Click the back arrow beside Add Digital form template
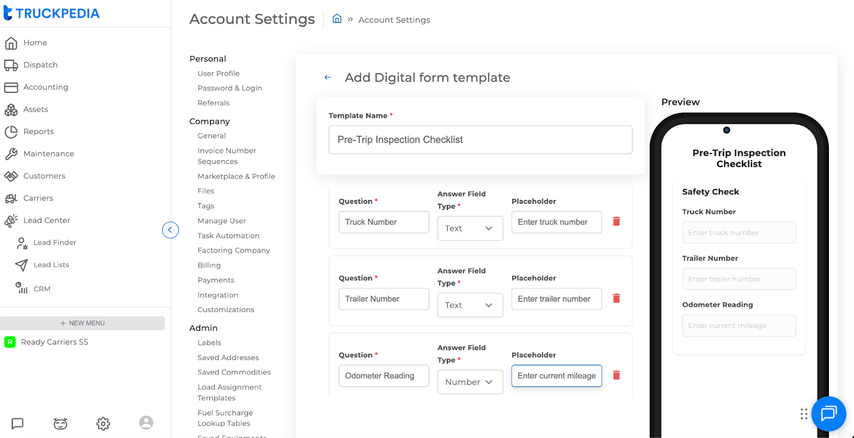 coord(328,78)
